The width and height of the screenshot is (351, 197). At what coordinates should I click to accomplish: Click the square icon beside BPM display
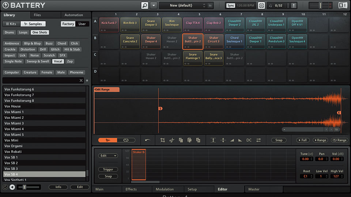pyautogui.click(x=261, y=5)
